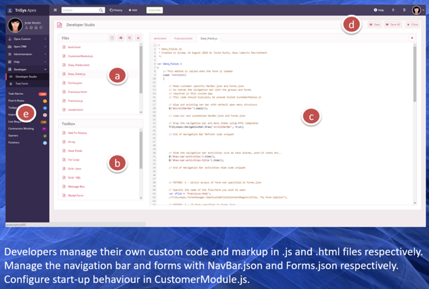Expand the Opus Custom sidebar menu
Viewport: 429px width, 289px height.
click(28, 39)
